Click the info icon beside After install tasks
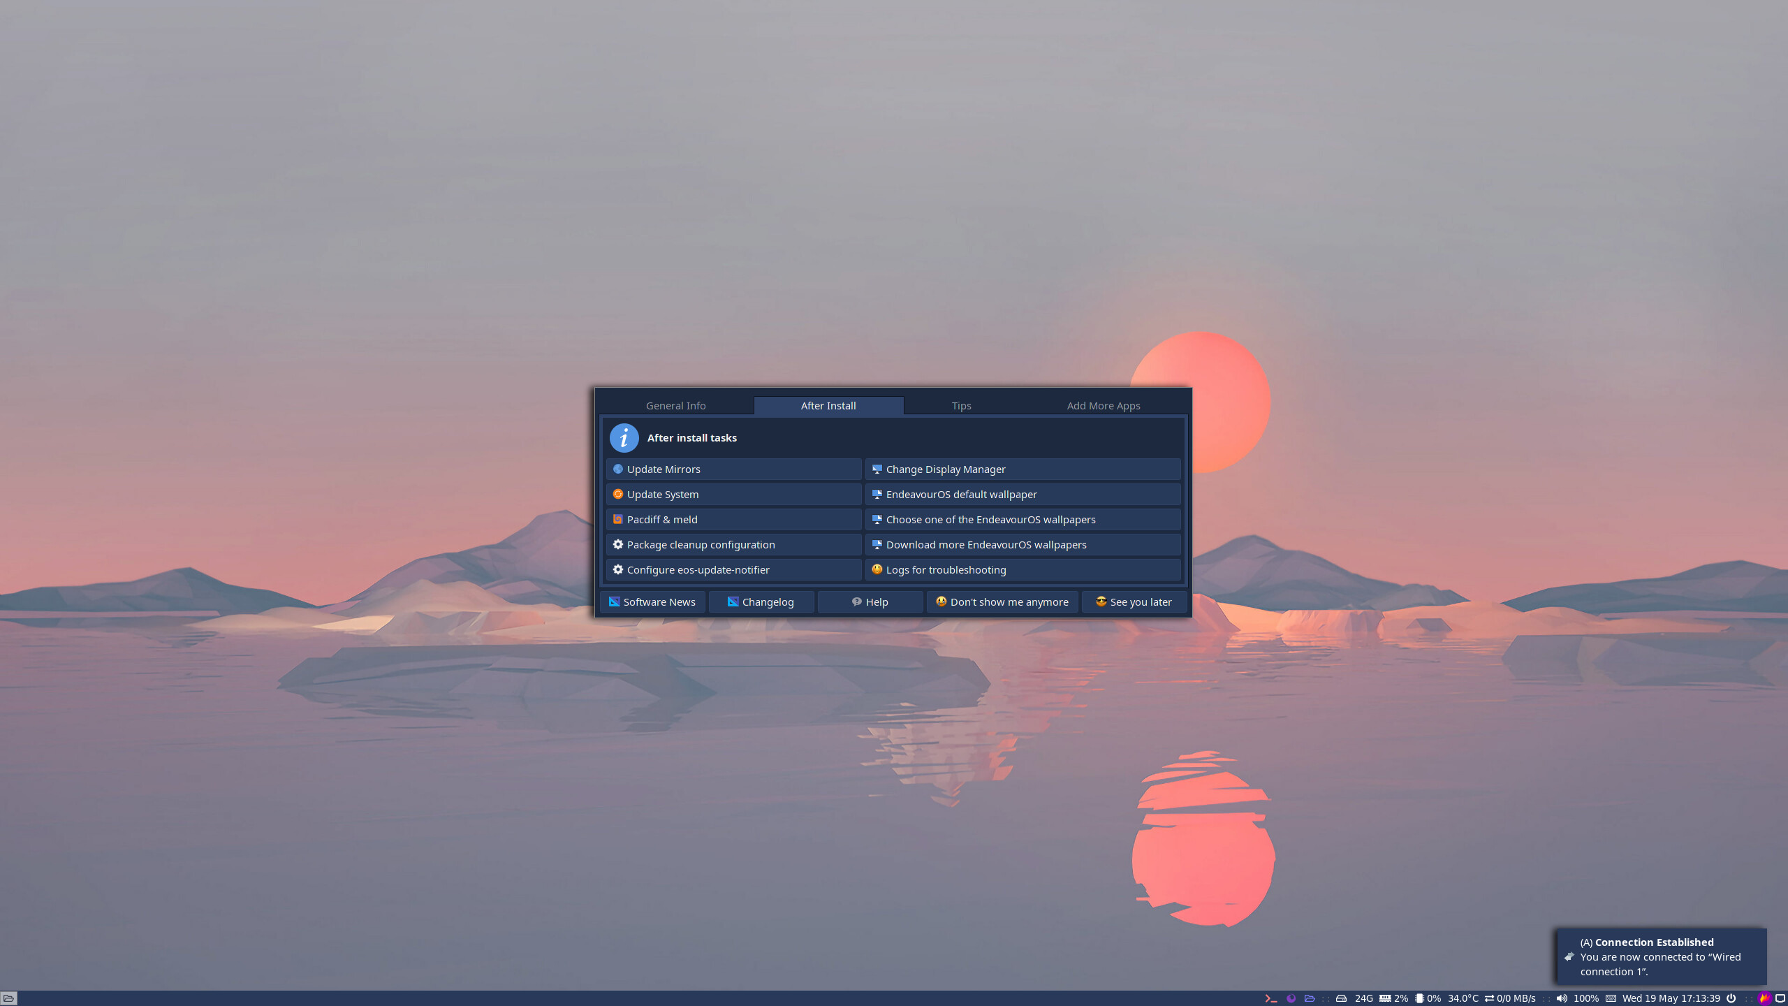This screenshot has height=1006, width=1788. [624, 438]
